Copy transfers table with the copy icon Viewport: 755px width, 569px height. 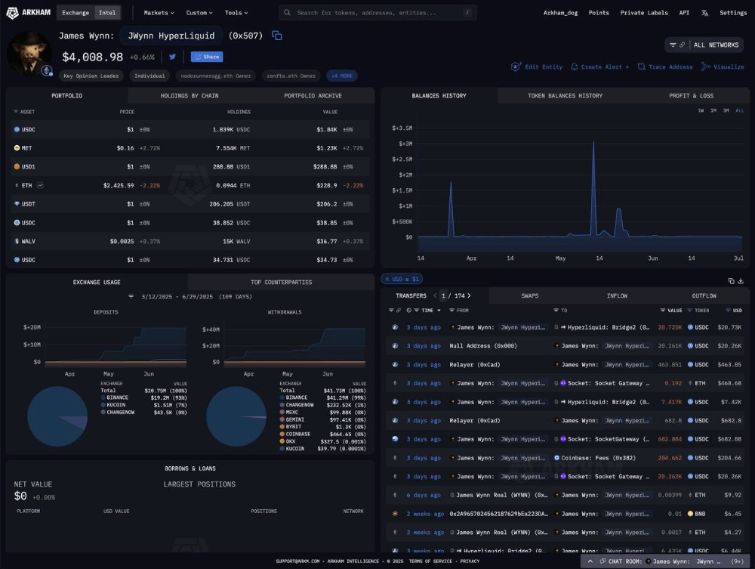point(732,281)
